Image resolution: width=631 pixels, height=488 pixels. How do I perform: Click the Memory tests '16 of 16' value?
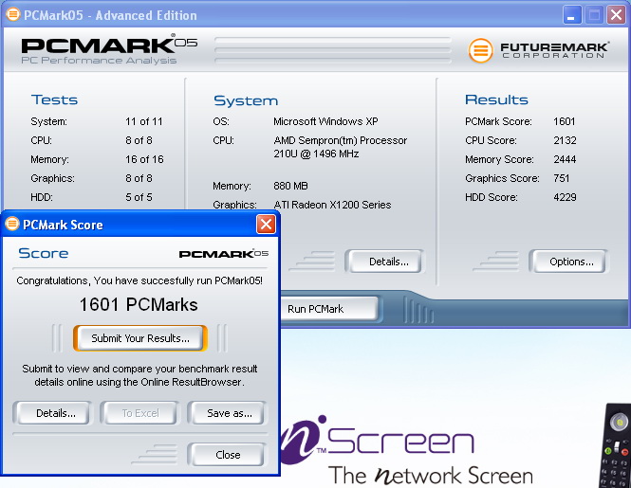tap(144, 159)
